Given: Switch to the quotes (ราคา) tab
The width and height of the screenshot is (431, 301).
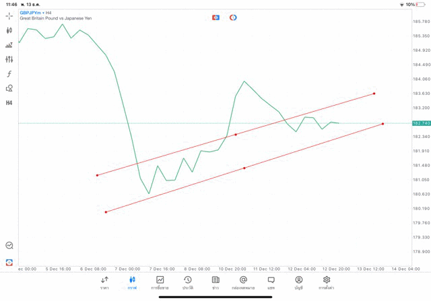Looking at the screenshot, I should (104, 282).
